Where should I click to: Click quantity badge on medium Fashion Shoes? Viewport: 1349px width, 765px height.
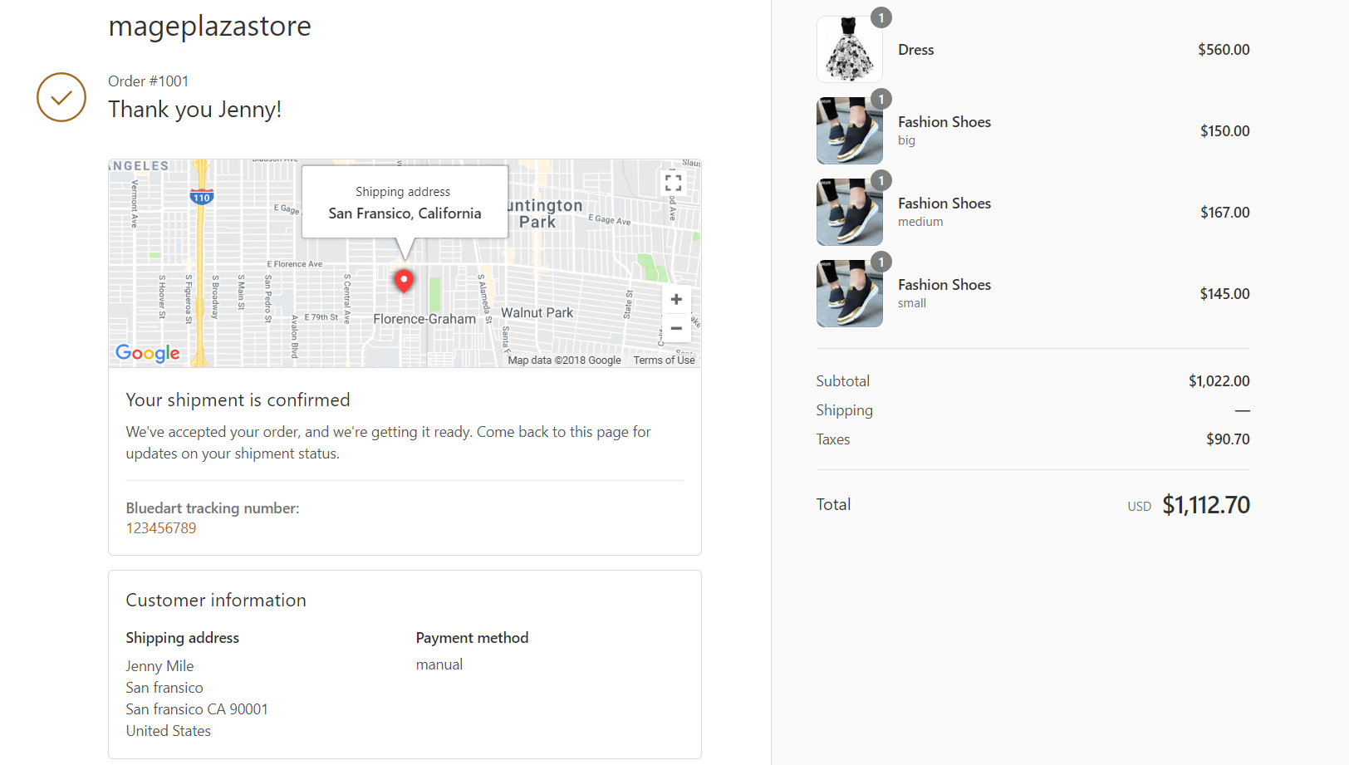881,180
